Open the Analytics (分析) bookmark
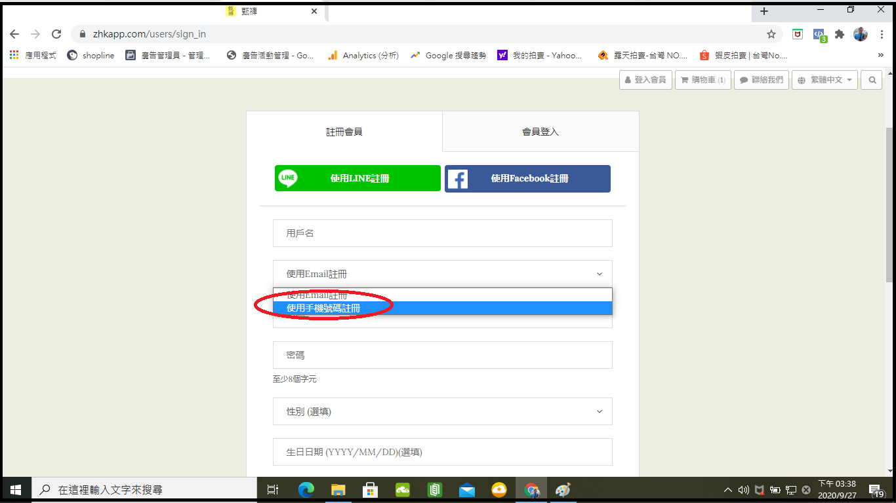The height and width of the screenshot is (503, 896). tap(363, 56)
